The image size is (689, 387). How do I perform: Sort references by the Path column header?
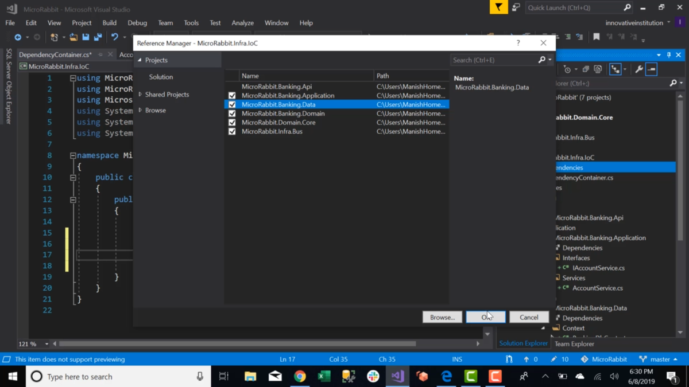coord(411,76)
